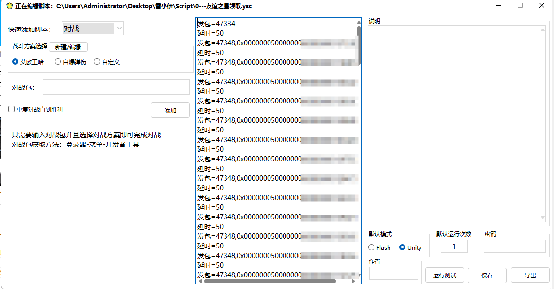This screenshot has height=289, width=554.
Task: Click the app icon in title bar
Action: point(8,6)
